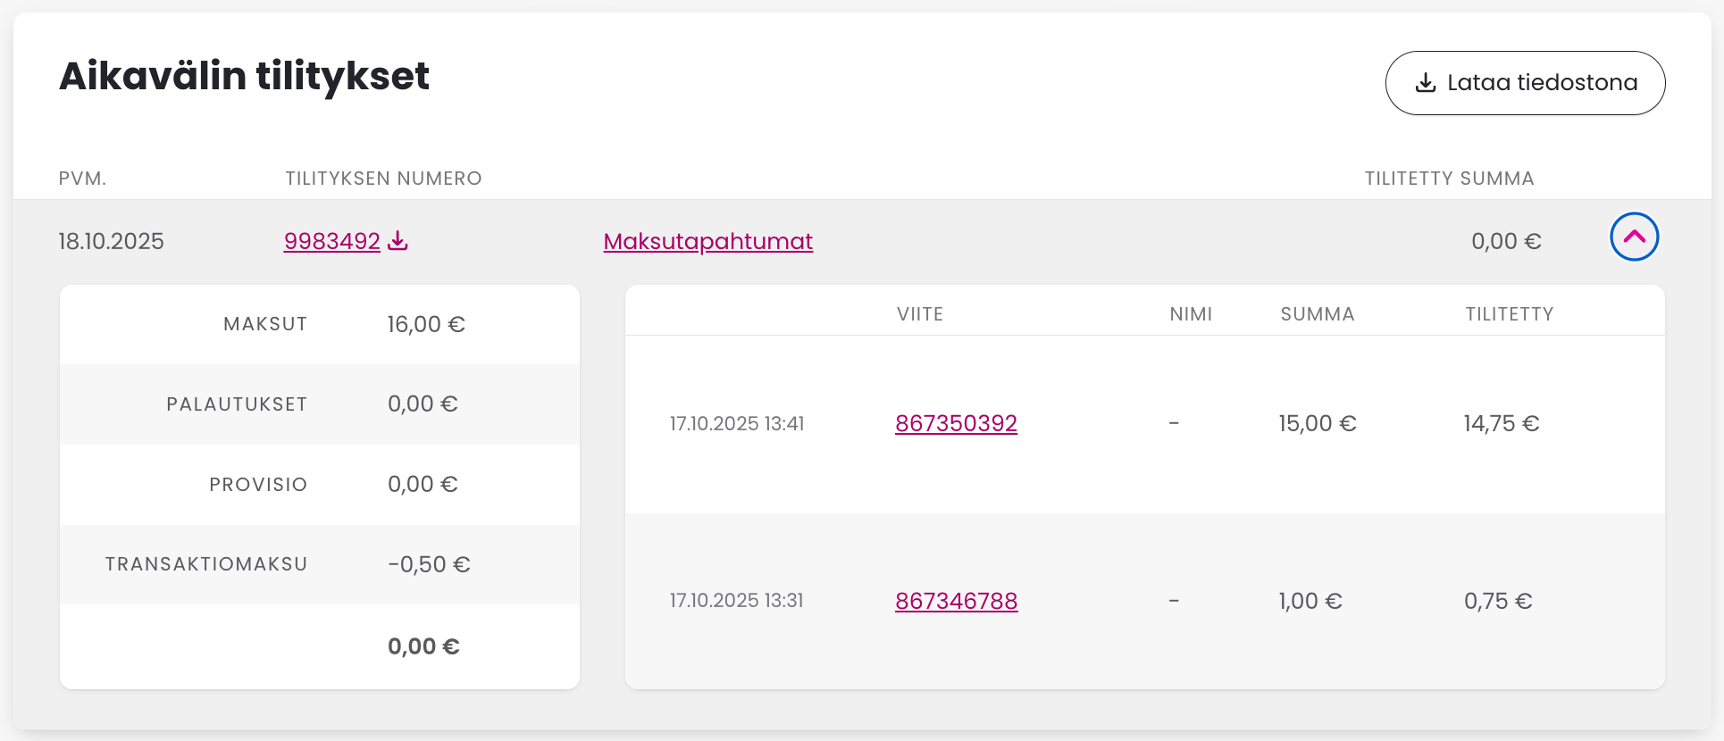
Task: Select the settlement date 18.10.2025
Action: (111, 241)
